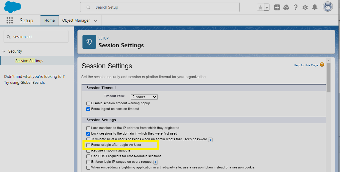Select Session Settings in the sidebar
Screen dimensions: 340x172
pos(29,61)
